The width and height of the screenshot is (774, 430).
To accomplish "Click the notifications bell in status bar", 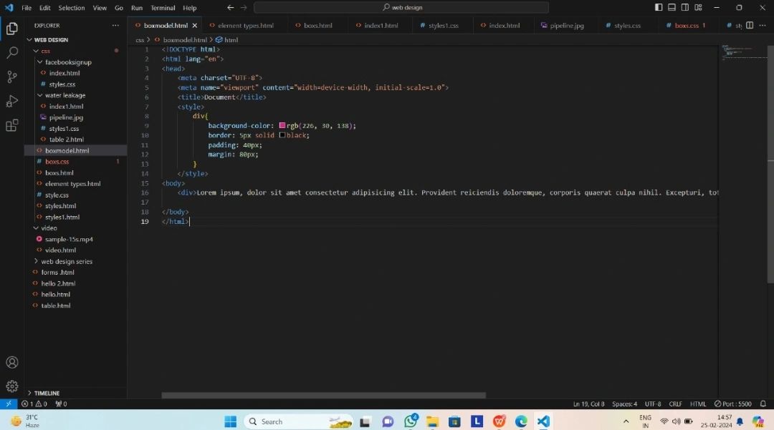I will coord(764,404).
